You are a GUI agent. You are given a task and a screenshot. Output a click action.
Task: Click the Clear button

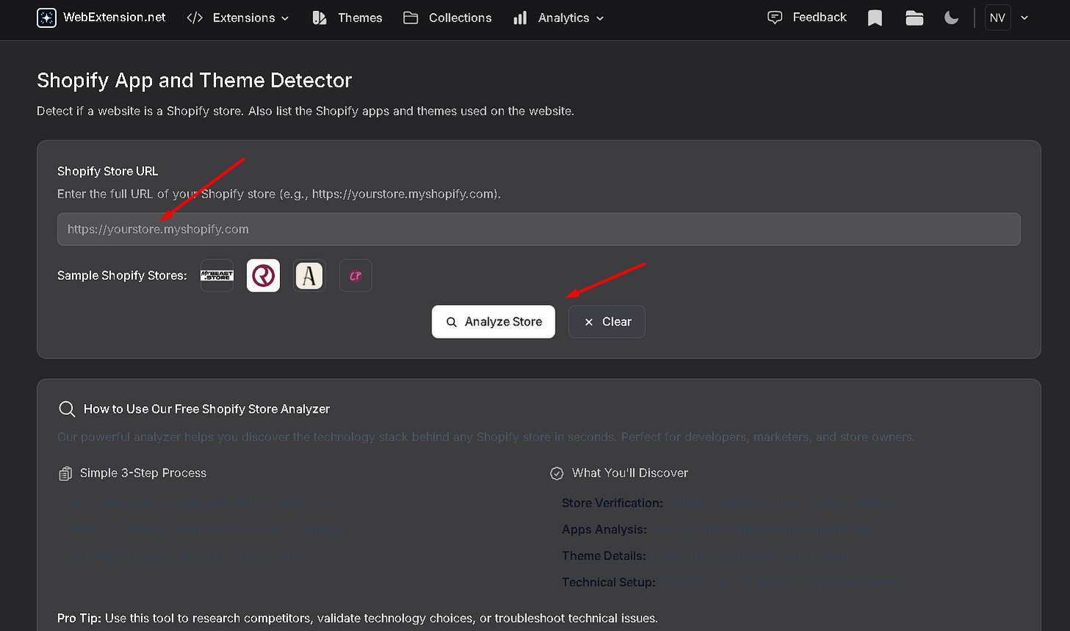tap(607, 322)
